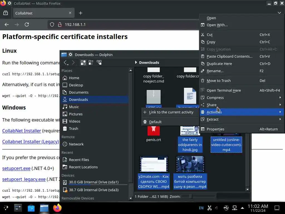The height and width of the screenshot is (214, 285).
Task: Reload the Firefox page
Action: tap(27, 25)
